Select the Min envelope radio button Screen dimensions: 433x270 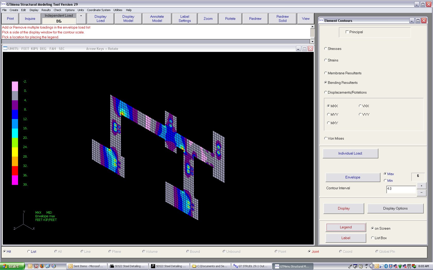385,181
